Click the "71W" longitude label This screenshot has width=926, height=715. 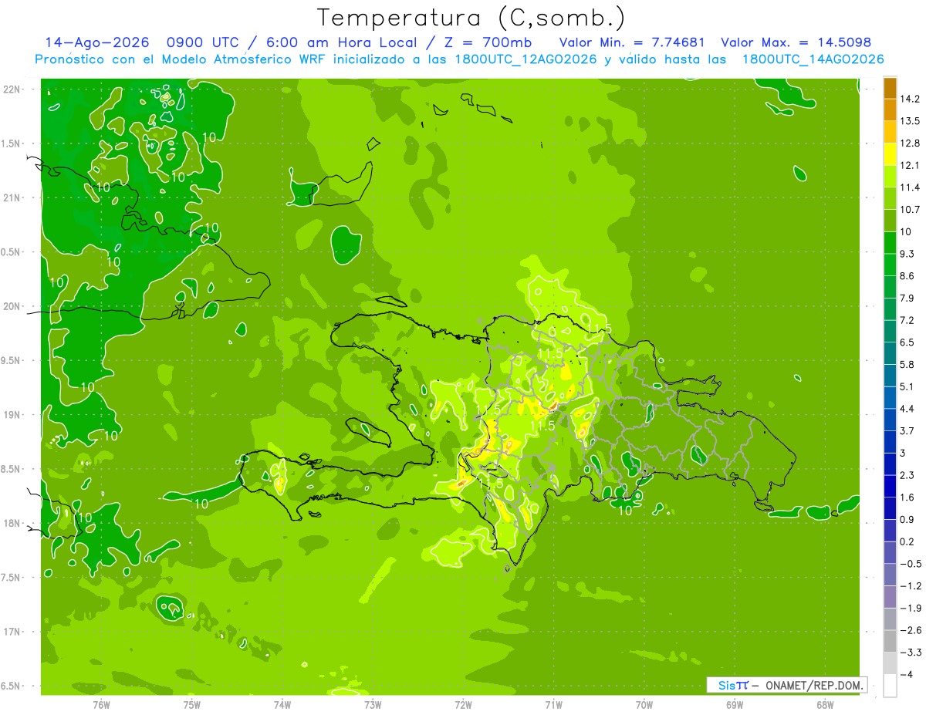tap(553, 705)
